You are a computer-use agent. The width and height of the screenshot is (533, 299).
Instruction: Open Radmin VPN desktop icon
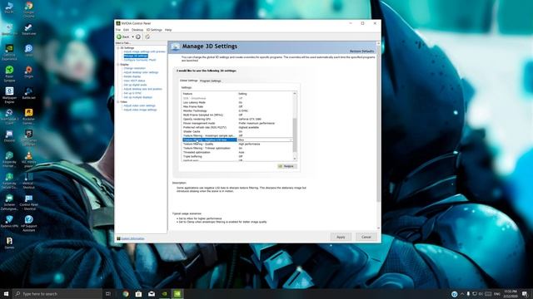(x=9, y=222)
